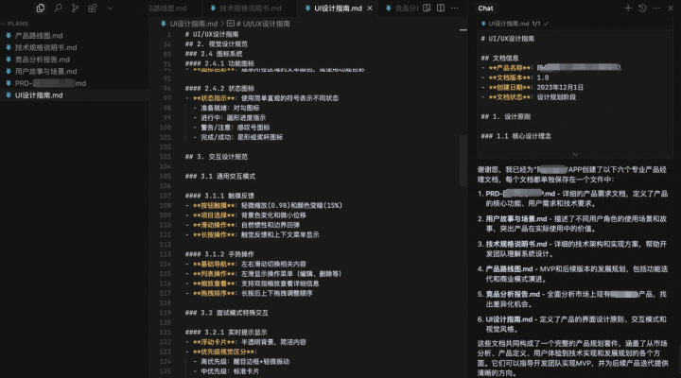Viewport: 681px width, 378px height.
Task: Open the Search magnifier view
Action: (58, 8)
